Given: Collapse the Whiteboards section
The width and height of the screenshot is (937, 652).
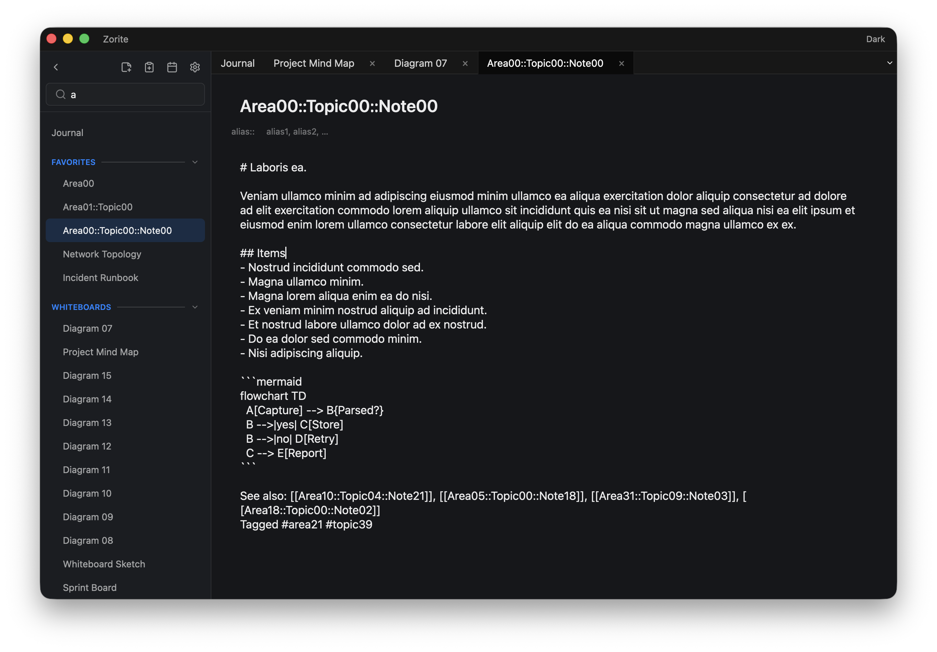Looking at the screenshot, I should coord(195,307).
